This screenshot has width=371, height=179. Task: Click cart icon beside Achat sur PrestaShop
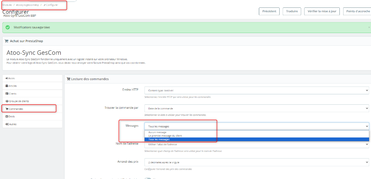click(6, 41)
